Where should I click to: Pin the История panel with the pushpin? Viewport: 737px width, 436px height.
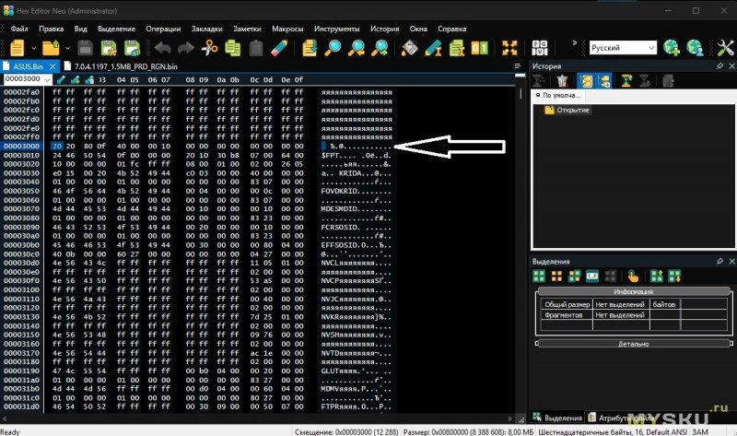719,66
